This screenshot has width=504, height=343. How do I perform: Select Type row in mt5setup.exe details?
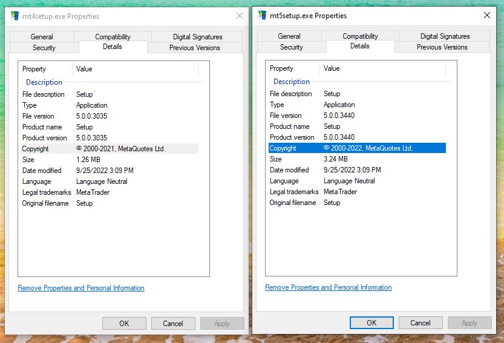358,105
